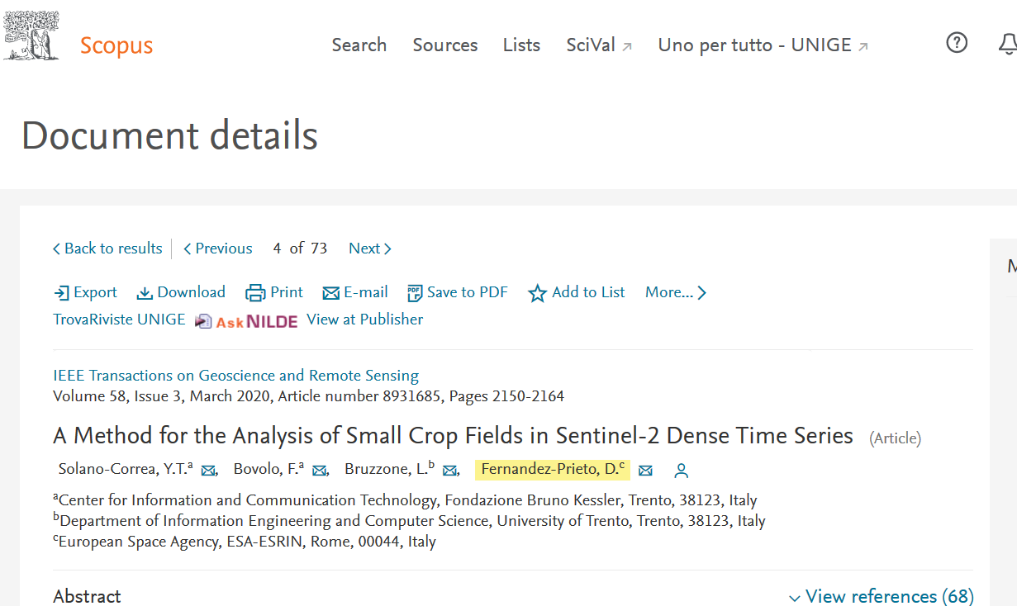This screenshot has width=1017, height=606.
Task: Click the Save to PDF icon
Action: [x=415, y=293]
